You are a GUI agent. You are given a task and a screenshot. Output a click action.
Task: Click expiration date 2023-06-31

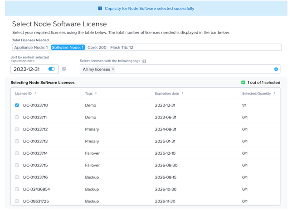coord(165,117)
